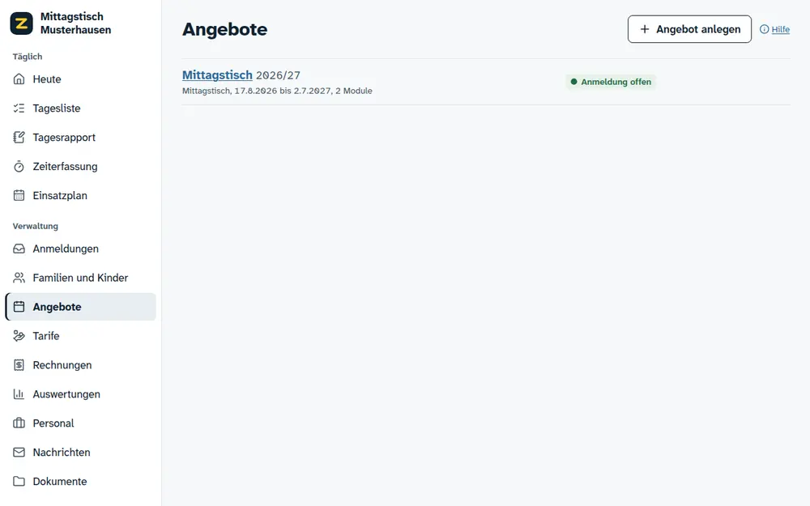810x506 pixels.
Task: Click the Familien und Kinder people icon
Action: pyautogui.click(x=19, y=278)
